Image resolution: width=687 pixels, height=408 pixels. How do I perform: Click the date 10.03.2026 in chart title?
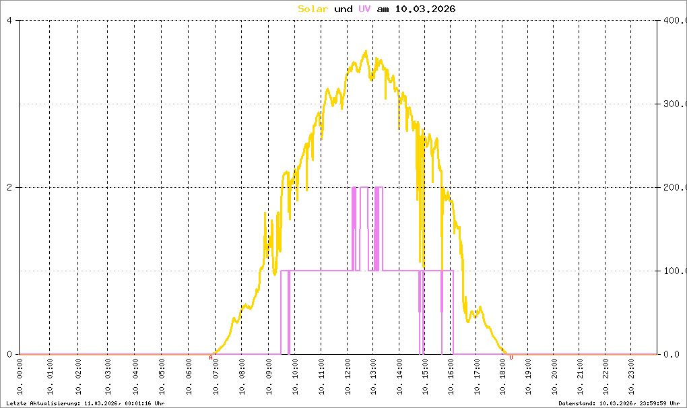pyautogui.click(x=425, y=9)
